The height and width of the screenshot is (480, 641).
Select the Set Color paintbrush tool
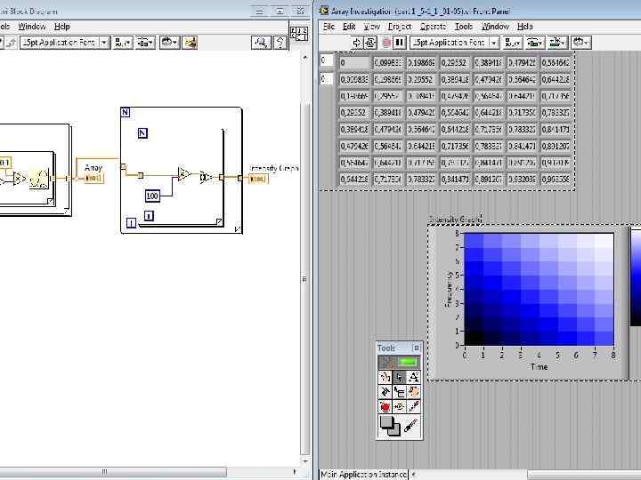click(410, 426)
